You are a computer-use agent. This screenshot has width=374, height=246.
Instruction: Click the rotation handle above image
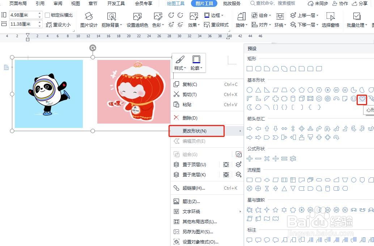(x=93, y=48)
